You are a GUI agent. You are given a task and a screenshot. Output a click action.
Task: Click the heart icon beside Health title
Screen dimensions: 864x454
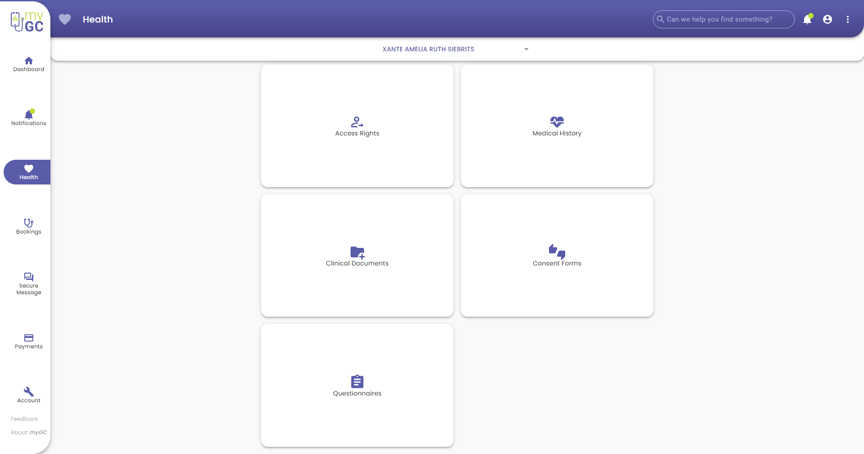click(65, 19)
